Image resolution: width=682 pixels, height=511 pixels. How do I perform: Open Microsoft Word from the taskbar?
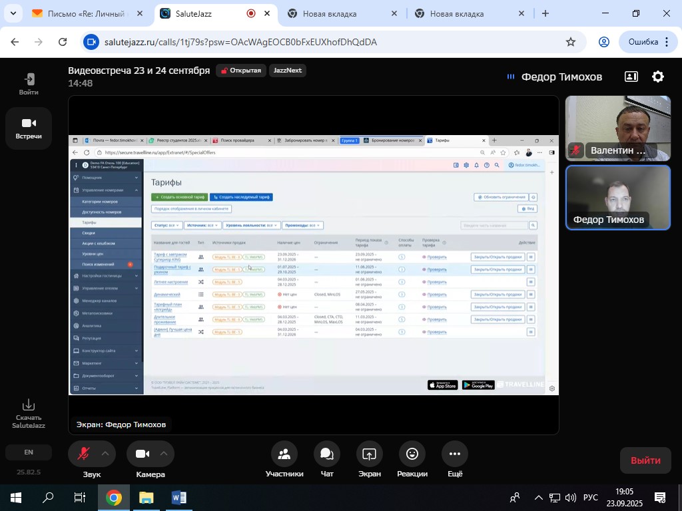(x=178, y=498)
